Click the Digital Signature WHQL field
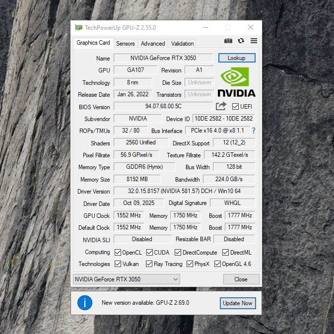 (x=232, y=203)
